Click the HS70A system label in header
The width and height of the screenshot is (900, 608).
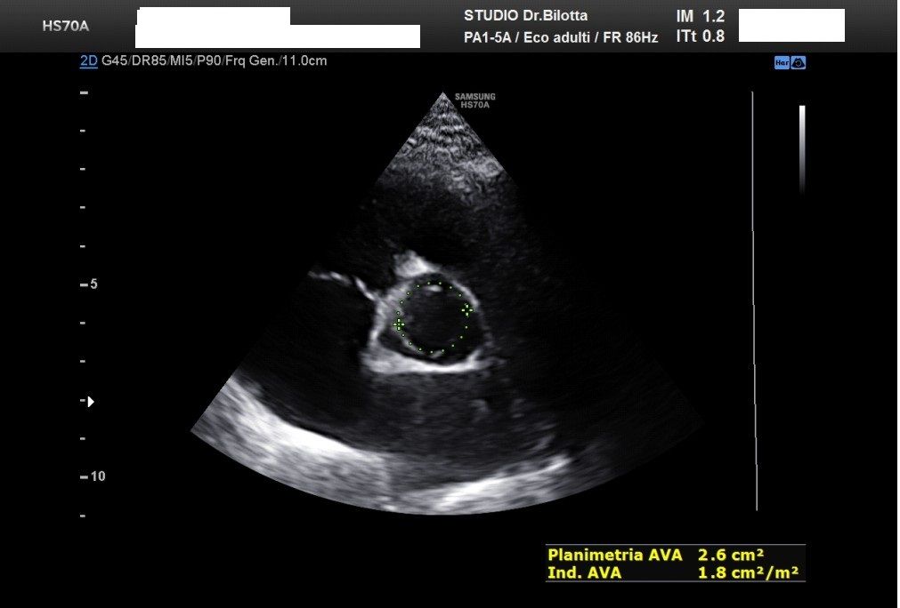click(x=66, y=26)
